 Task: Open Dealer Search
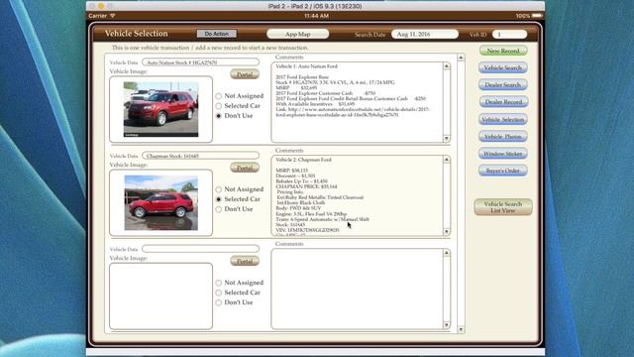point(503,85)
